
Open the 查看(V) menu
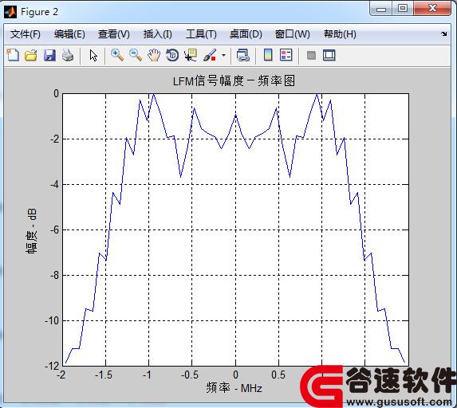coord(114,34)
